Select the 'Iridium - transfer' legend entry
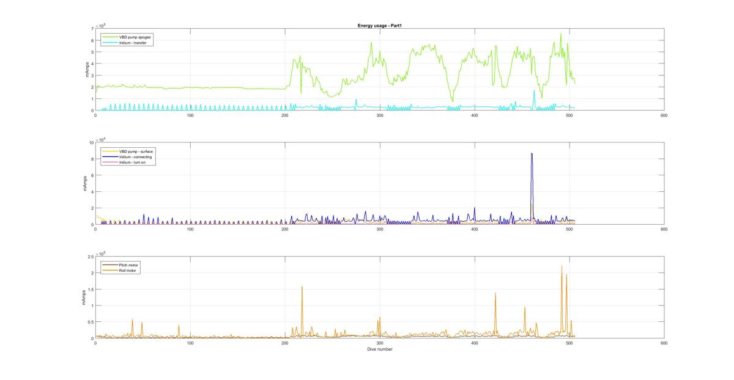This screenshot has width=734, height=380. [133, 43]
